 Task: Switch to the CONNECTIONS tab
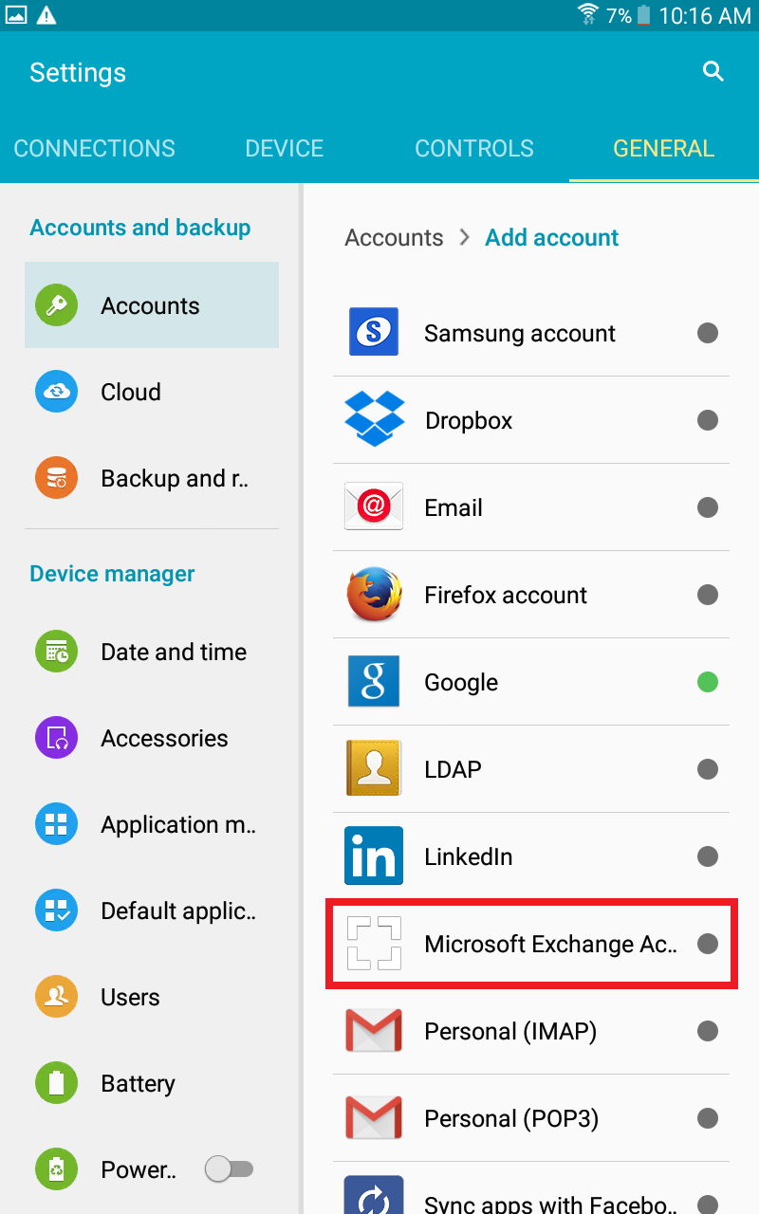[95, 149]
